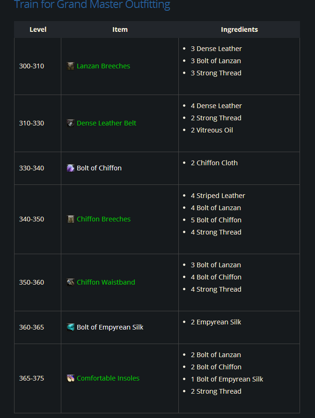Click the Bolt of Empyrean Silk icon
The image size is (315, 418).
pyautogui.click(x=70, y=327)
